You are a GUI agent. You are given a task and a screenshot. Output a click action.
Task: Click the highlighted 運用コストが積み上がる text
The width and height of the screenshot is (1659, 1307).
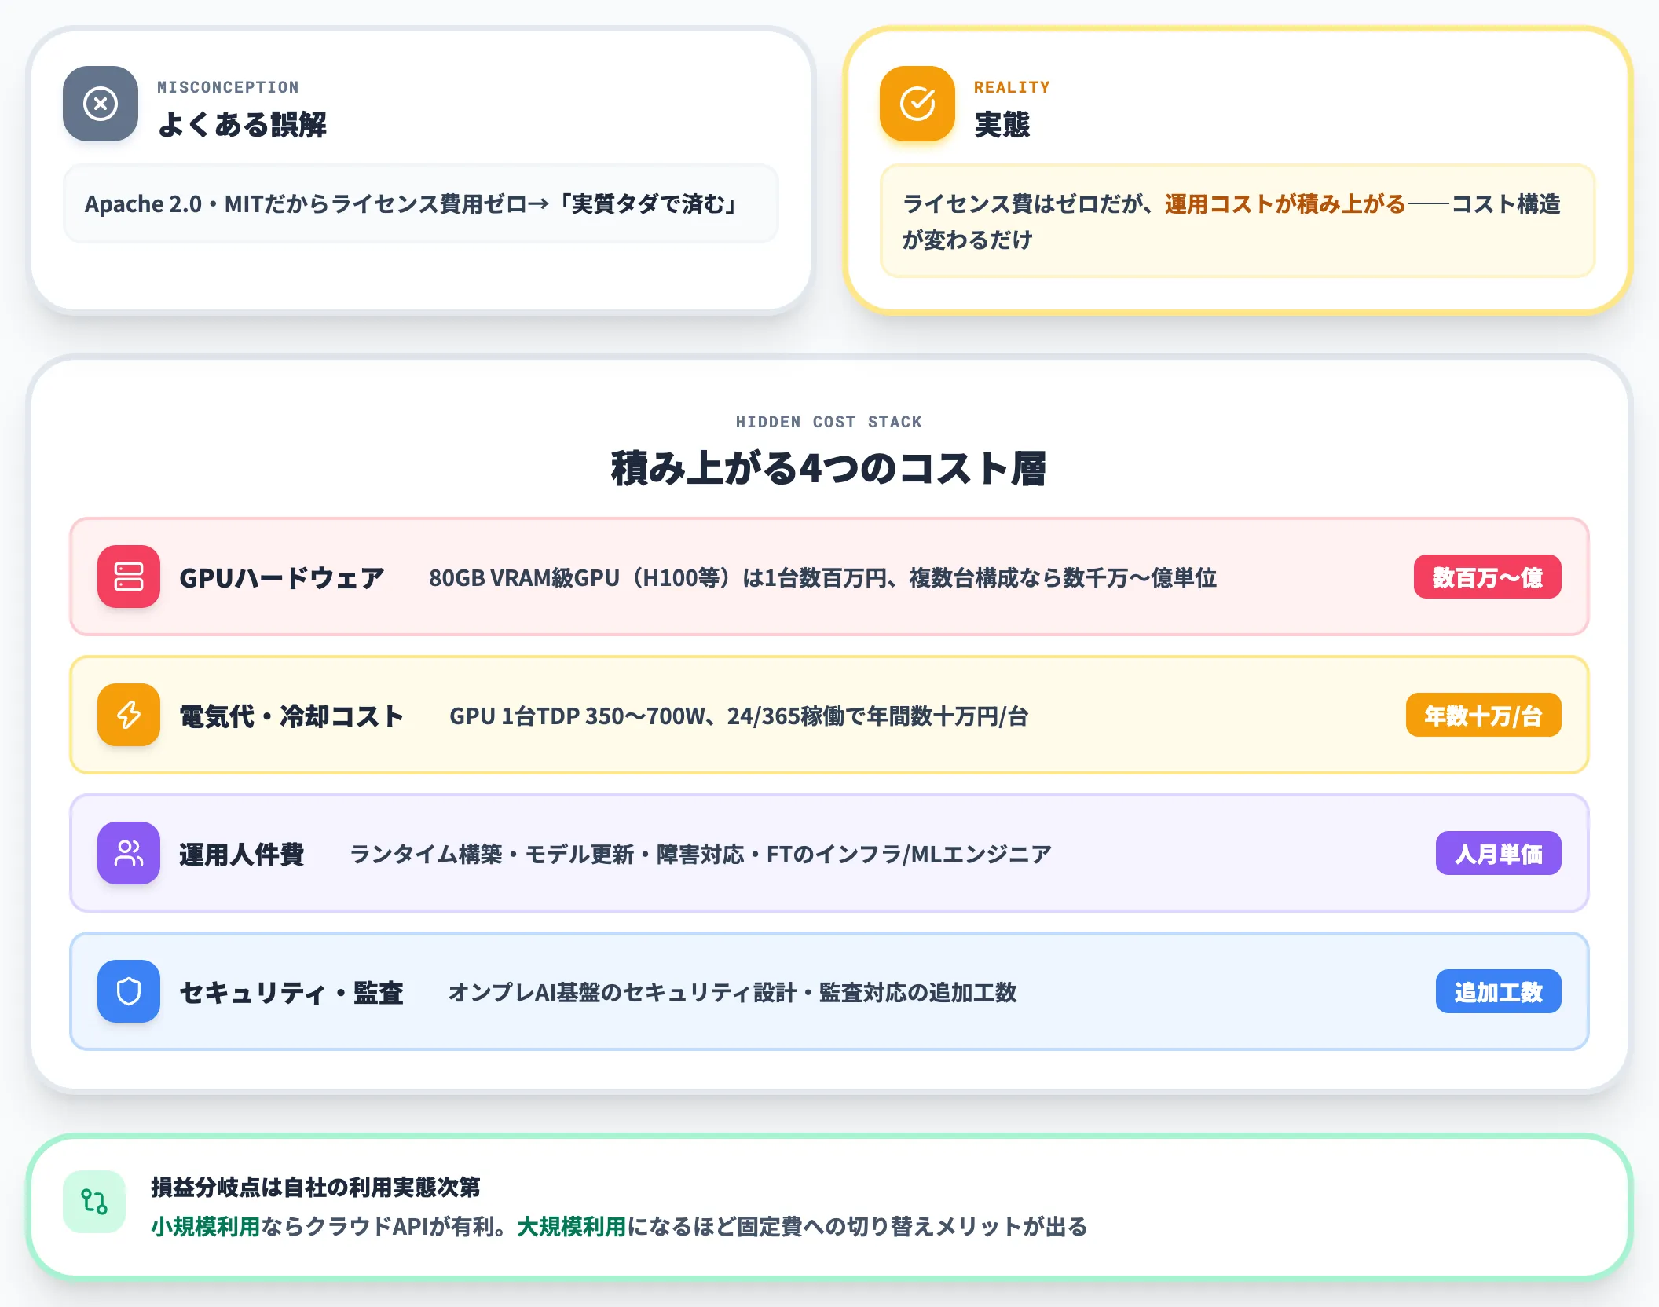[x=1285, y=204]
